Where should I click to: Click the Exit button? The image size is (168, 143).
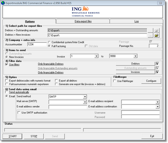152,136
